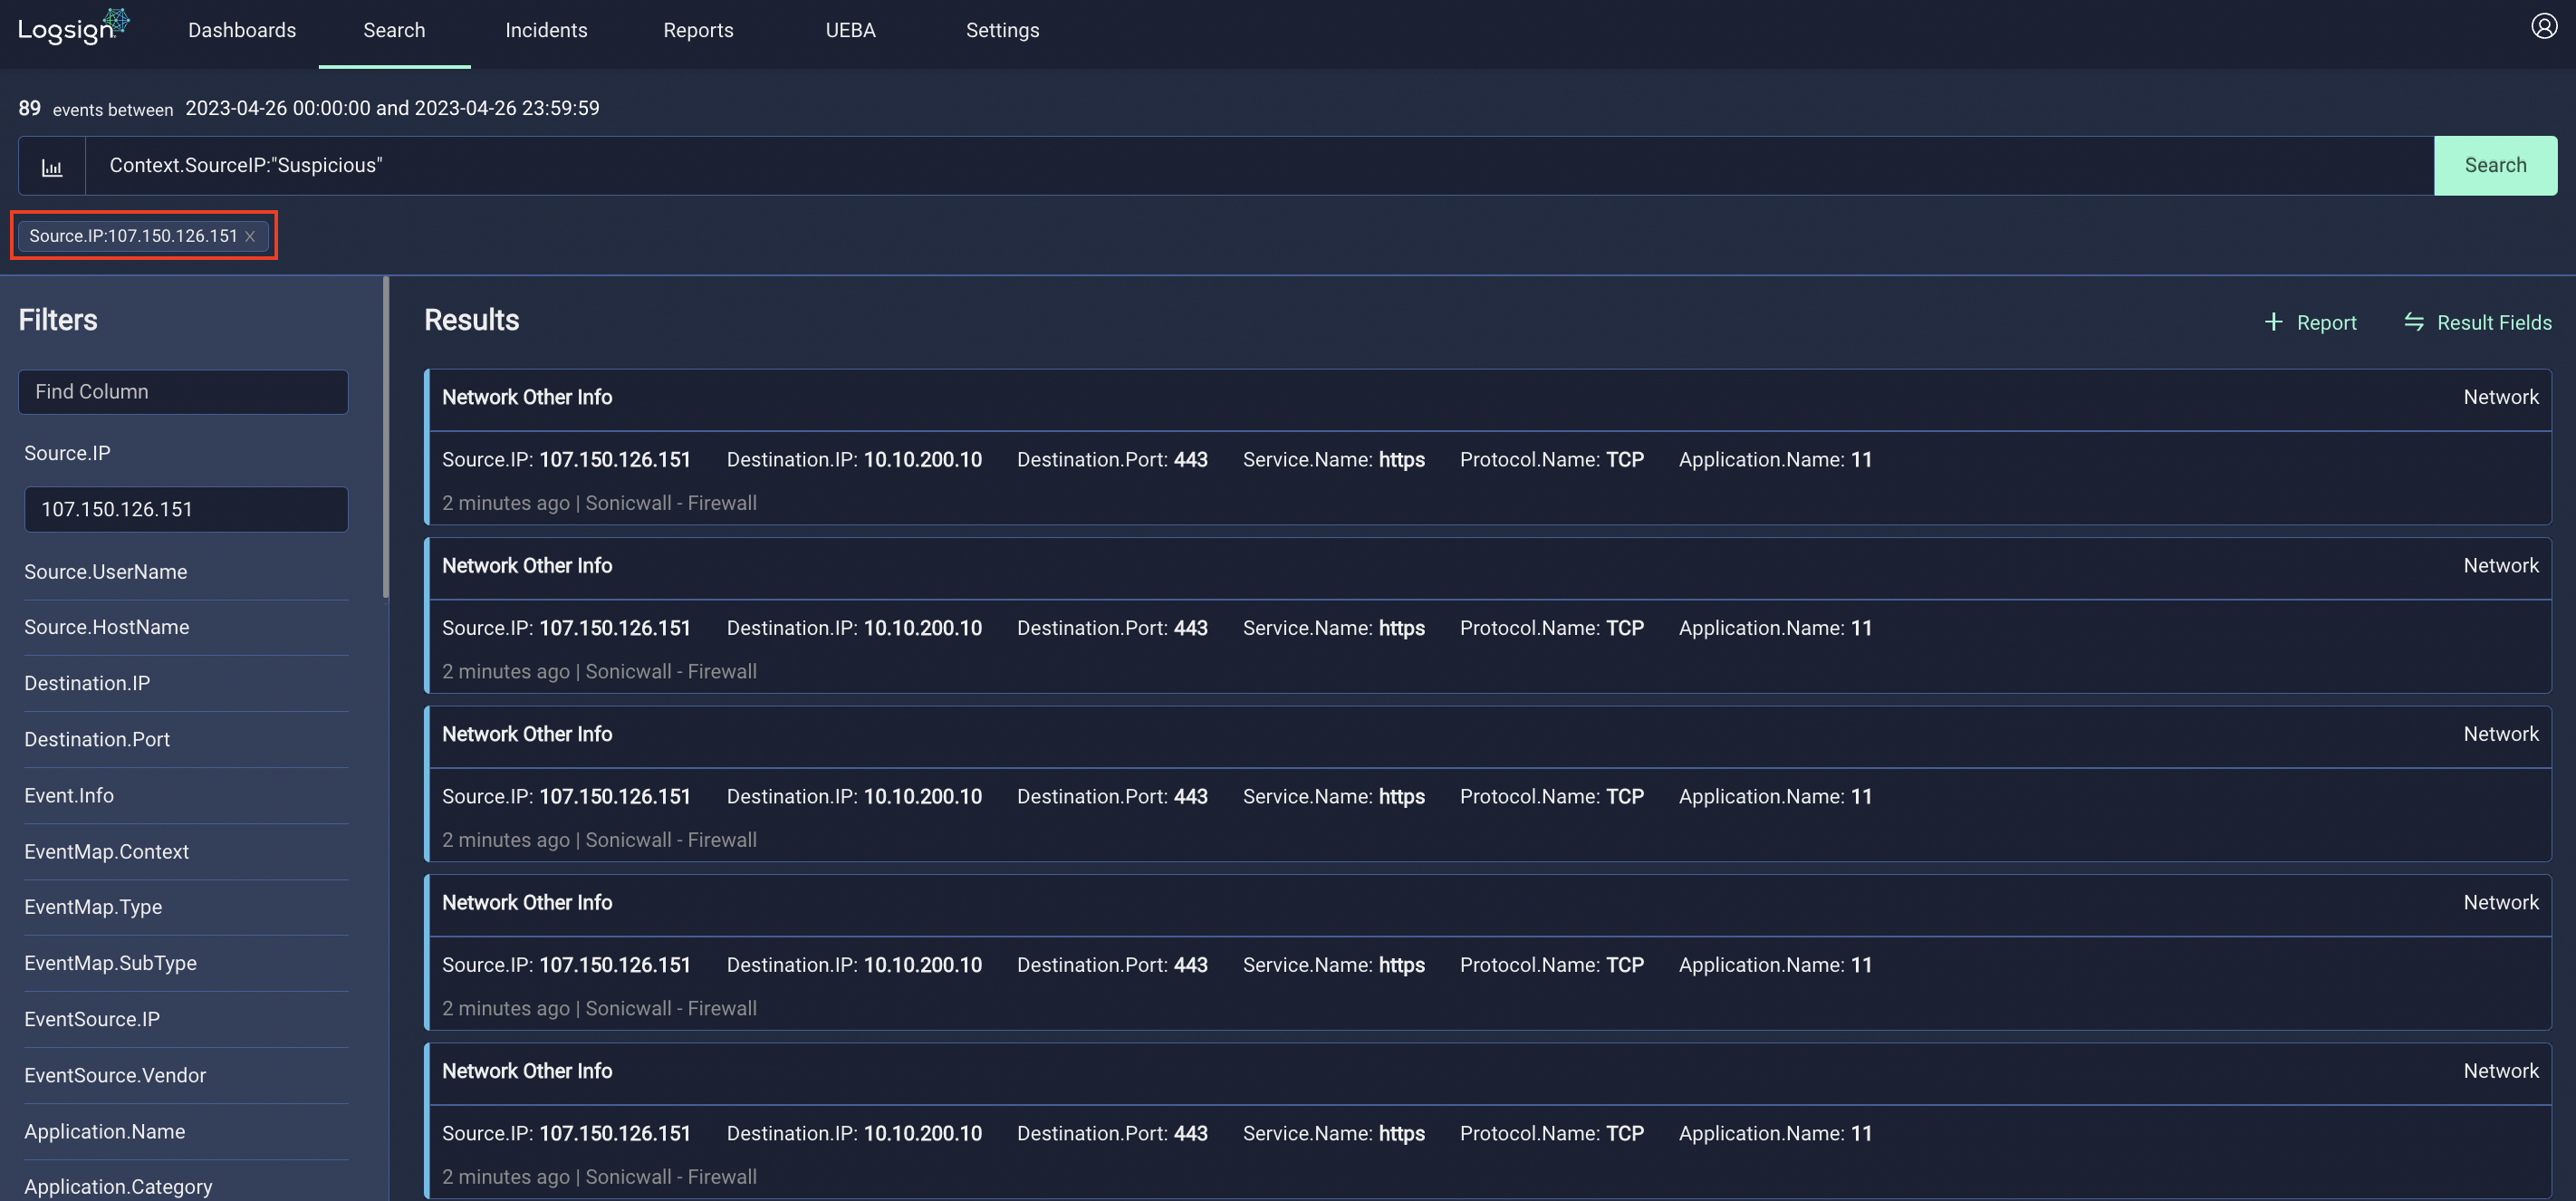The width and height of the screenshot is (2576, 1201).
Task: Open the third Network Other Info result
Action: (x=527, y=735)
